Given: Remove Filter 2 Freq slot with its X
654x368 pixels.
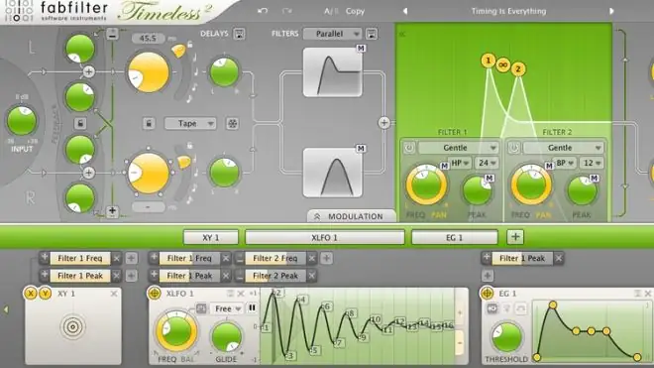Looking at the screenshot, I should 311,259.
